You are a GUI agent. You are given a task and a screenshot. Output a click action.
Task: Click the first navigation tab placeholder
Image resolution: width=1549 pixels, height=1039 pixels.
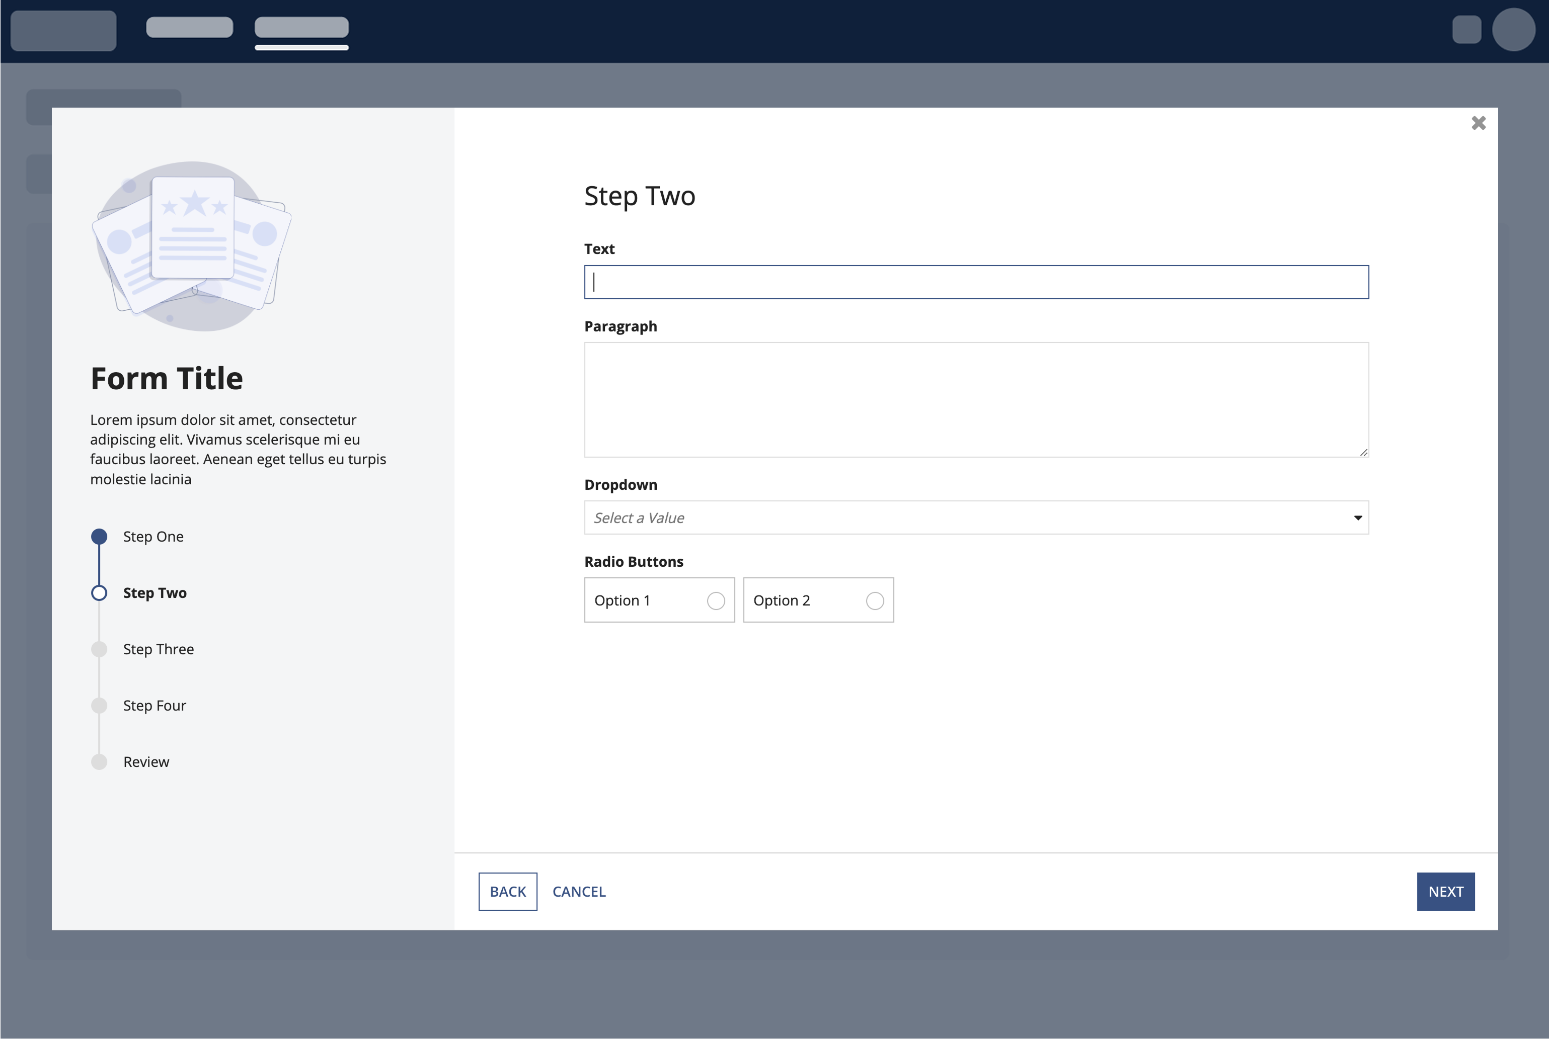coord(190,28)
